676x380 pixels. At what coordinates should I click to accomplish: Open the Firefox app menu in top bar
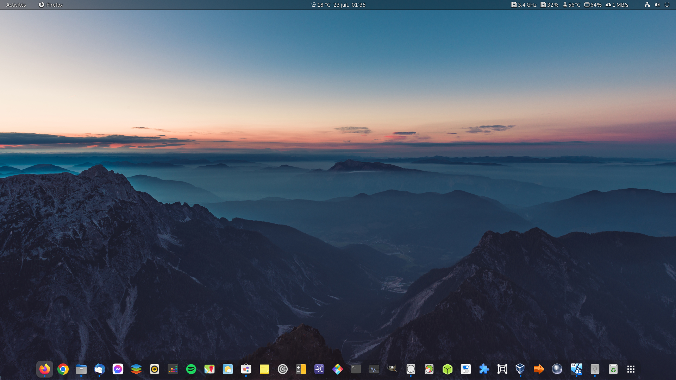click(51, 5)
